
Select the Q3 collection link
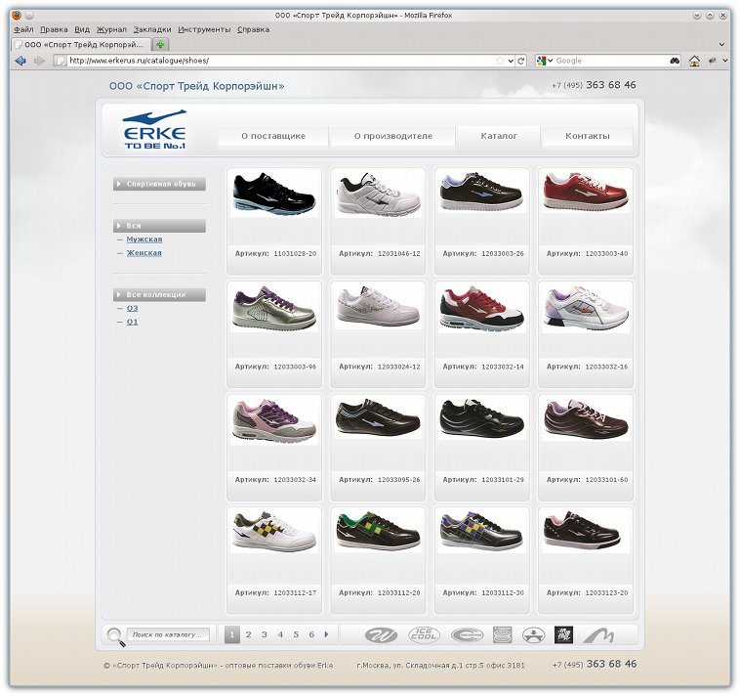click(x=132, y=308)
